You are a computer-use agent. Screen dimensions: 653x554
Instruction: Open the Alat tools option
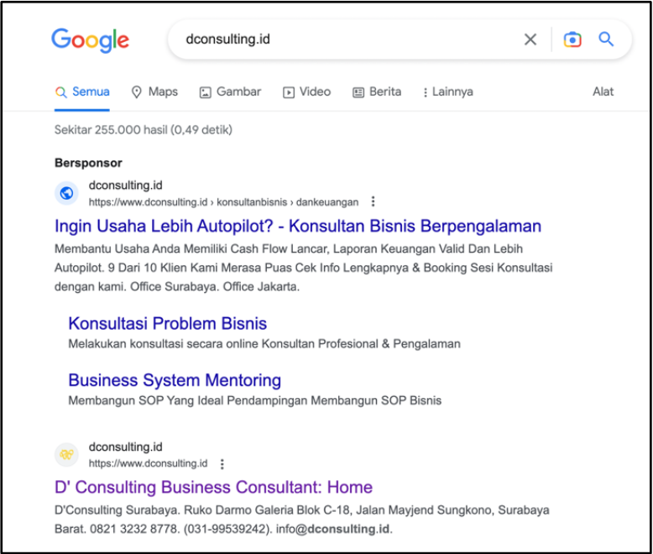tap(603, 91)
